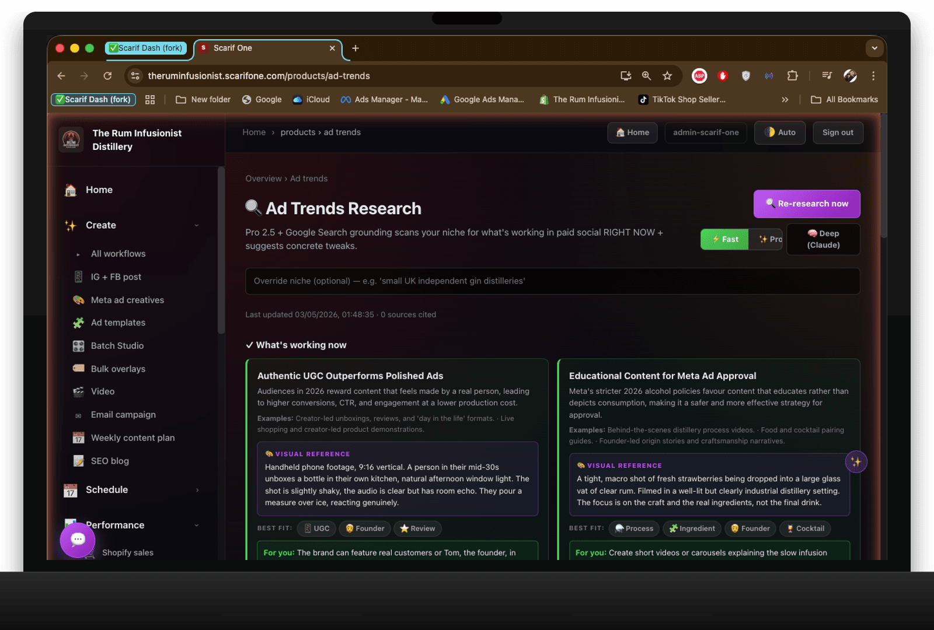Viewport: 934px width, 630px height.
Task: Click the sparkle AI assistant floating button
Action: pos(856,462)
